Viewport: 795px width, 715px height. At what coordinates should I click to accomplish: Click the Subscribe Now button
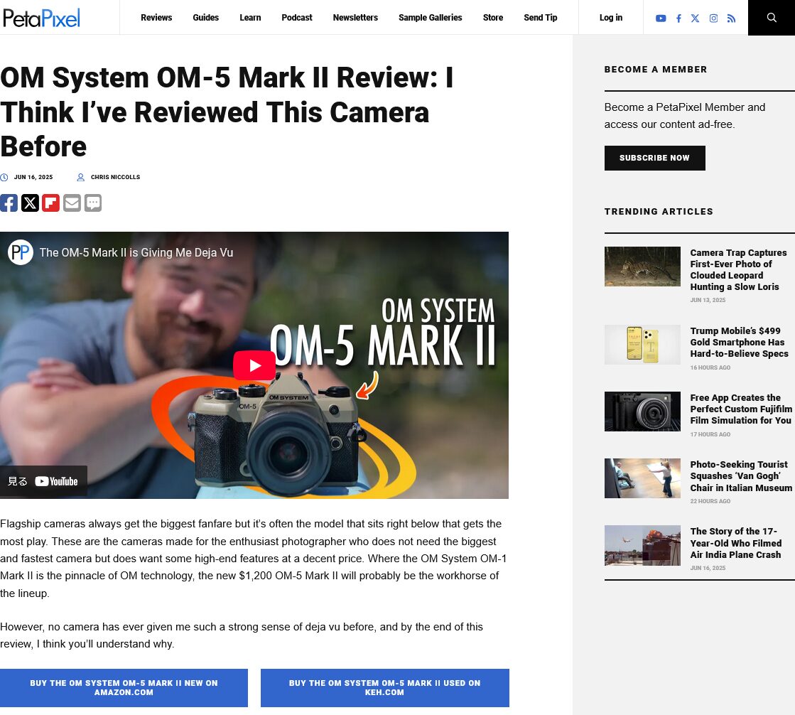654,158
